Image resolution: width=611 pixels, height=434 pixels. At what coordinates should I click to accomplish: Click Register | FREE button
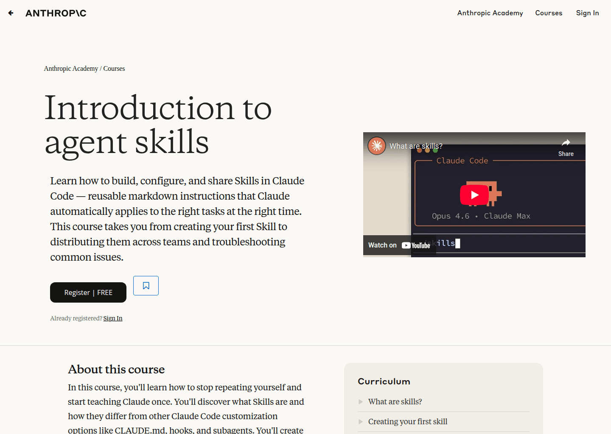coord(88,292)
